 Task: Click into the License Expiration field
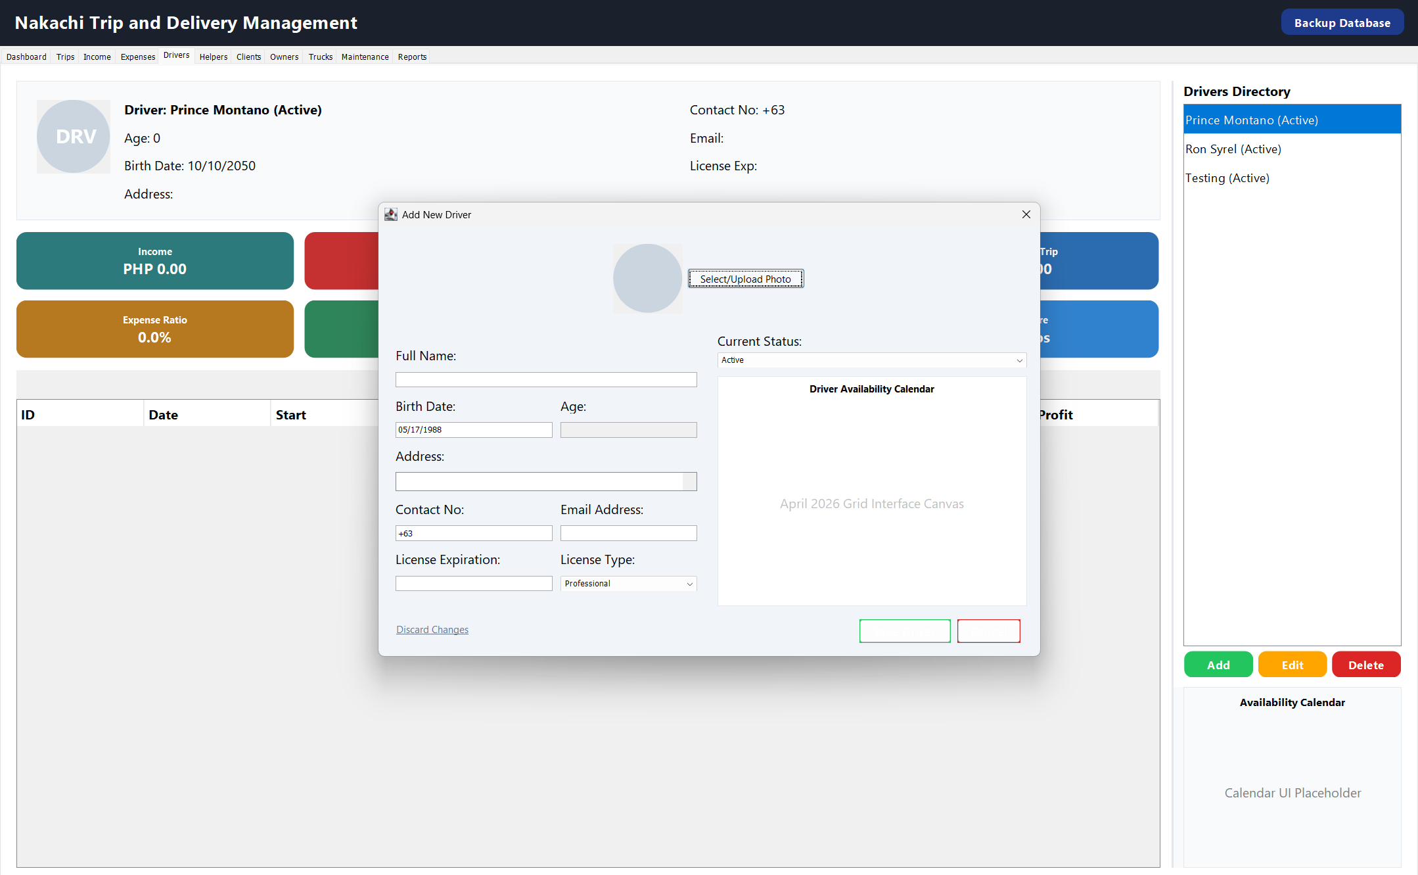pyautogui.click(x=474, y=583)
